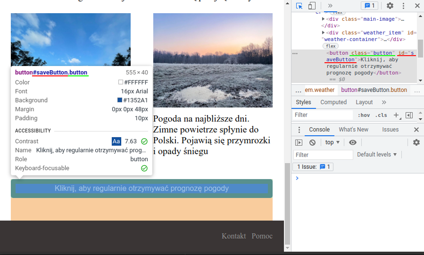Show the console sidebar panel icon
The width and height of the screenshot is (424, 255).
point(299,142)
